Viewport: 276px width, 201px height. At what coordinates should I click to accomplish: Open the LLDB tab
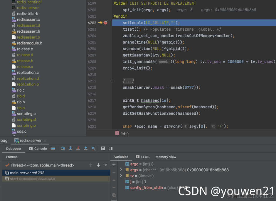coord(143,157)
